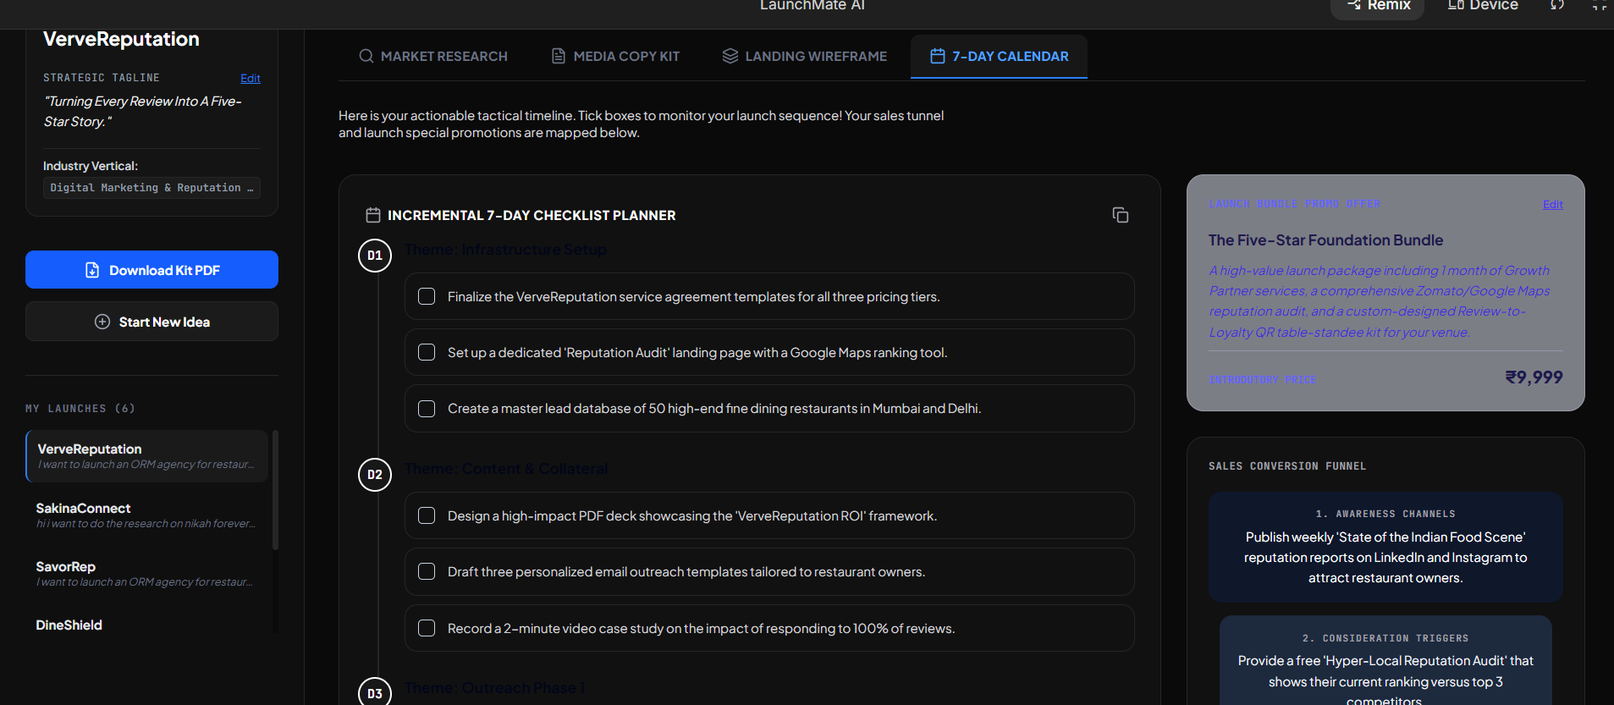The width and height of the screenshot is (1614, 705).
Task: Click the 'Theme: Infrastructure Setup' heading
Action: (x=505, y=250)
